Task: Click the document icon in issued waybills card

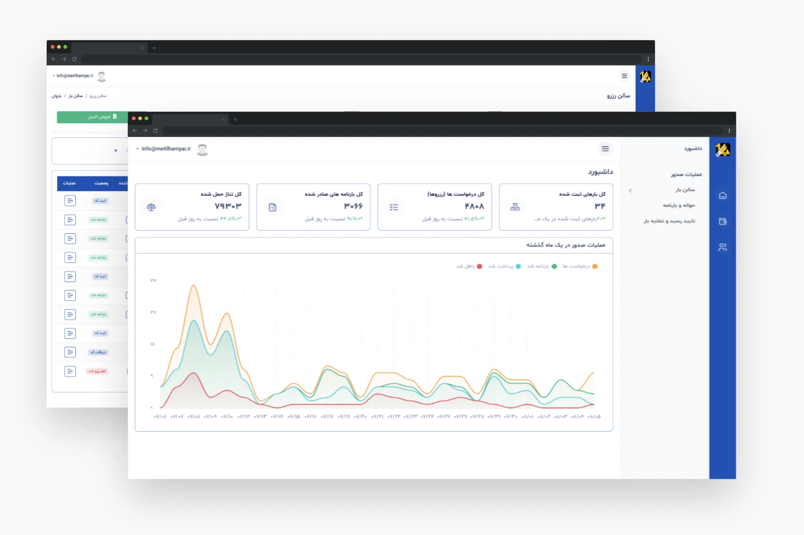Action: 272,207
